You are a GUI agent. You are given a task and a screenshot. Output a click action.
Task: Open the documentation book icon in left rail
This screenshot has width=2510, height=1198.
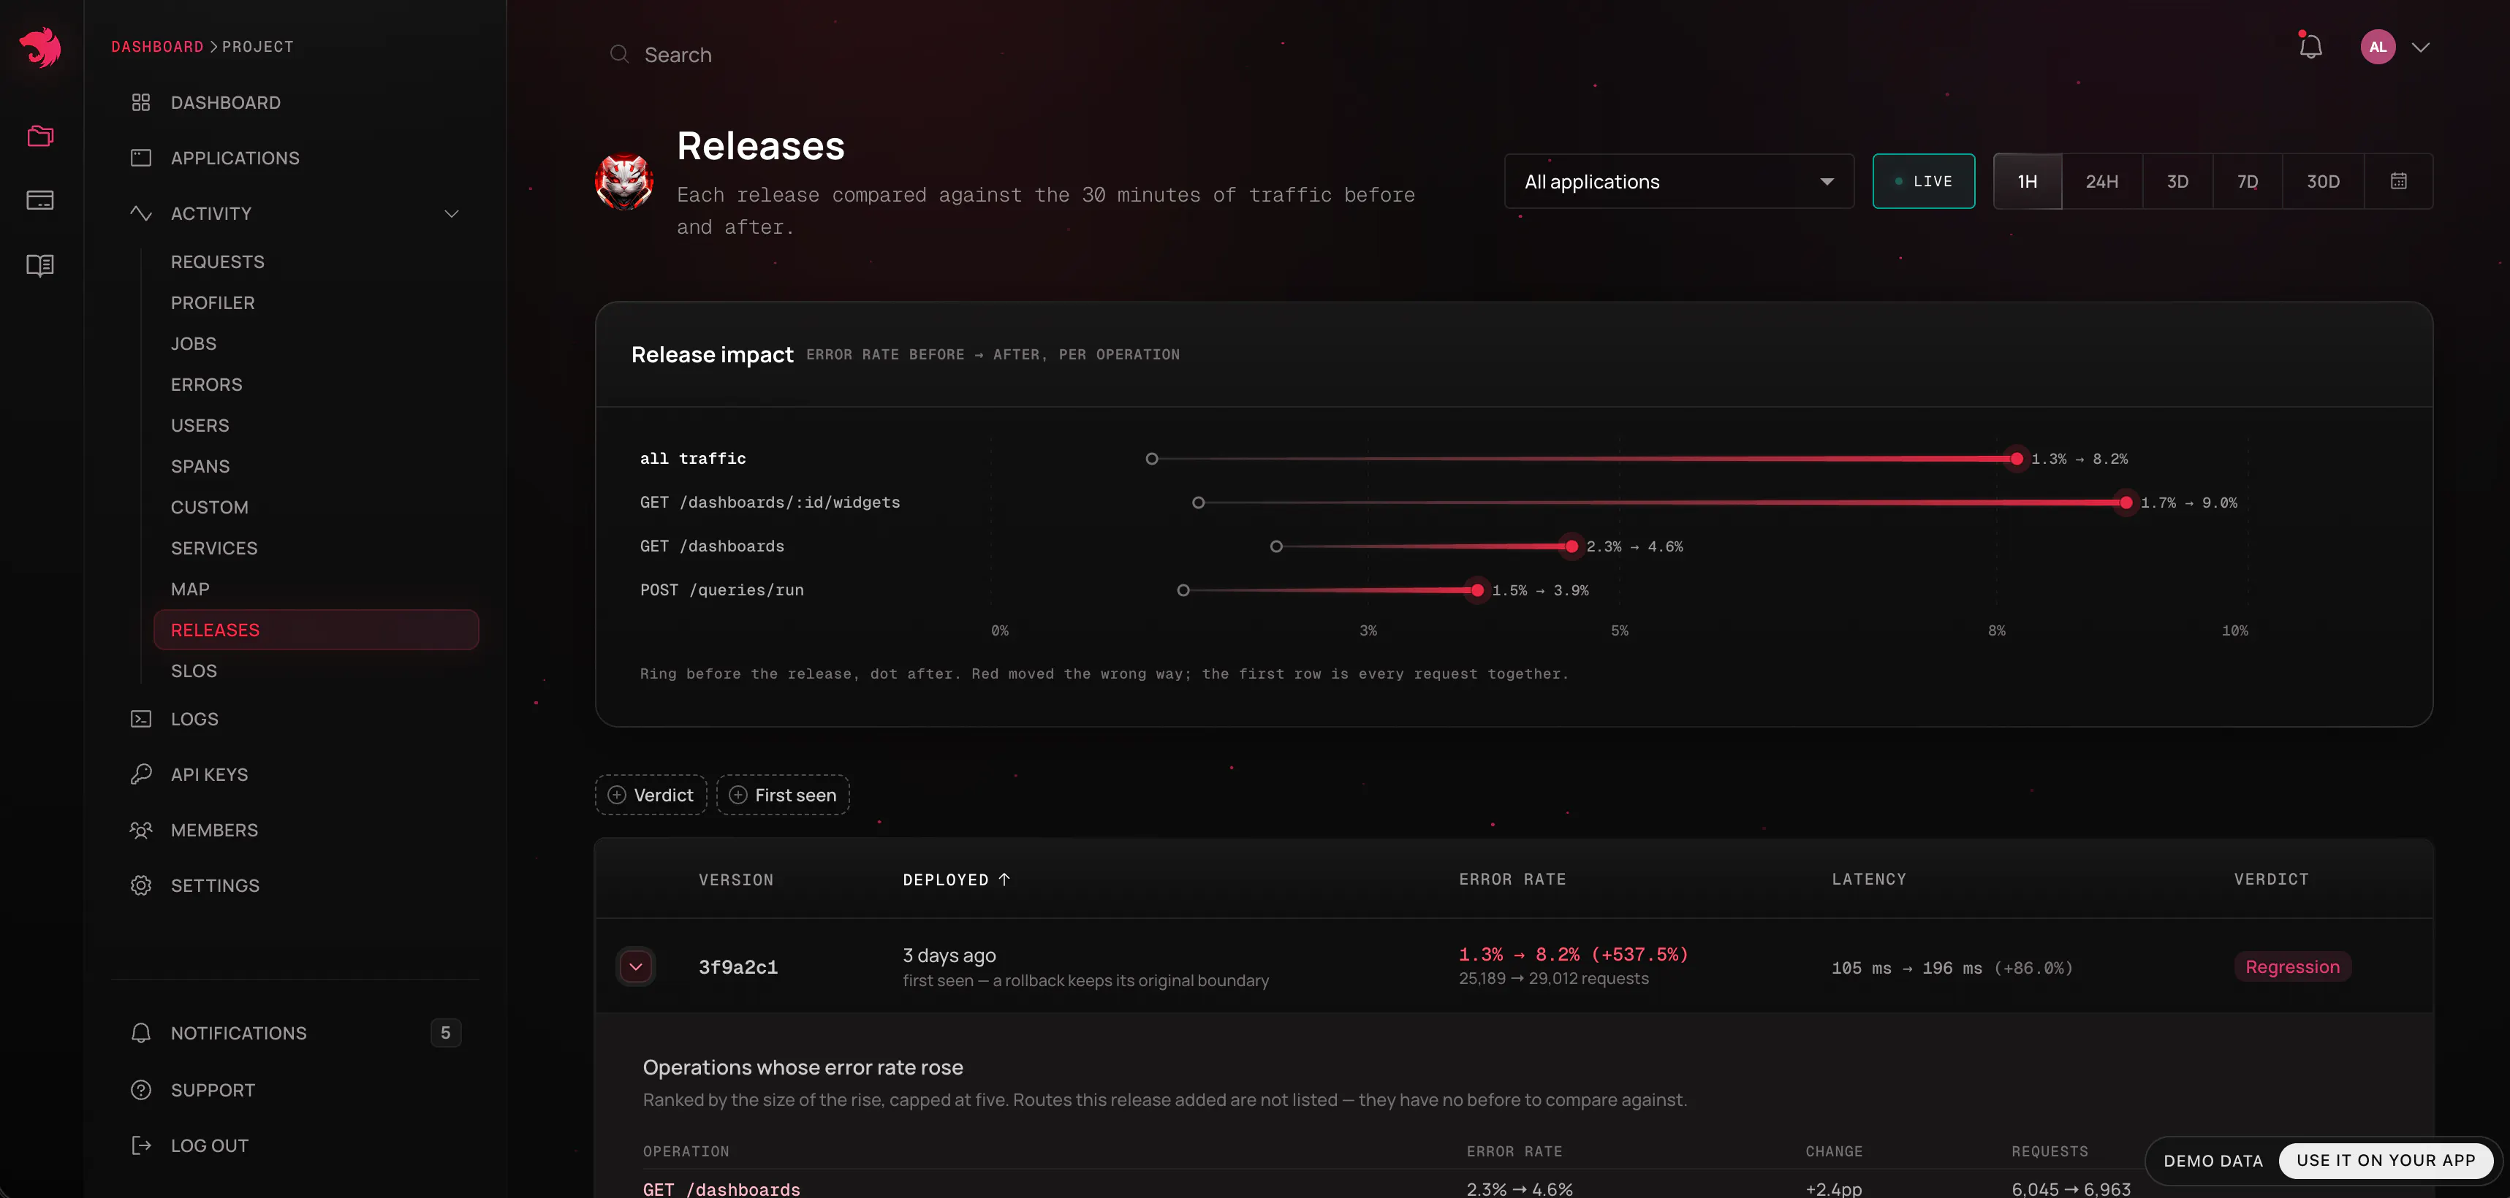(x=40, y=265)
